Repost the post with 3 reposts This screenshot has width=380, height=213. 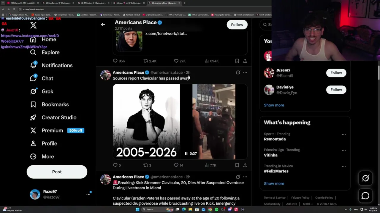[147, 165]
